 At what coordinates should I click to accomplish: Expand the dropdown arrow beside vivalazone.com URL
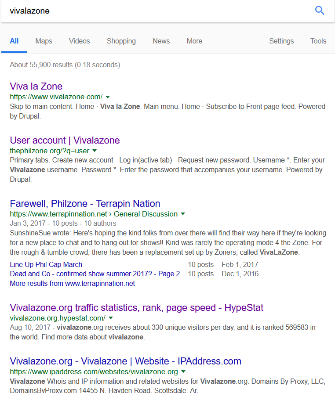click(108, 97)
